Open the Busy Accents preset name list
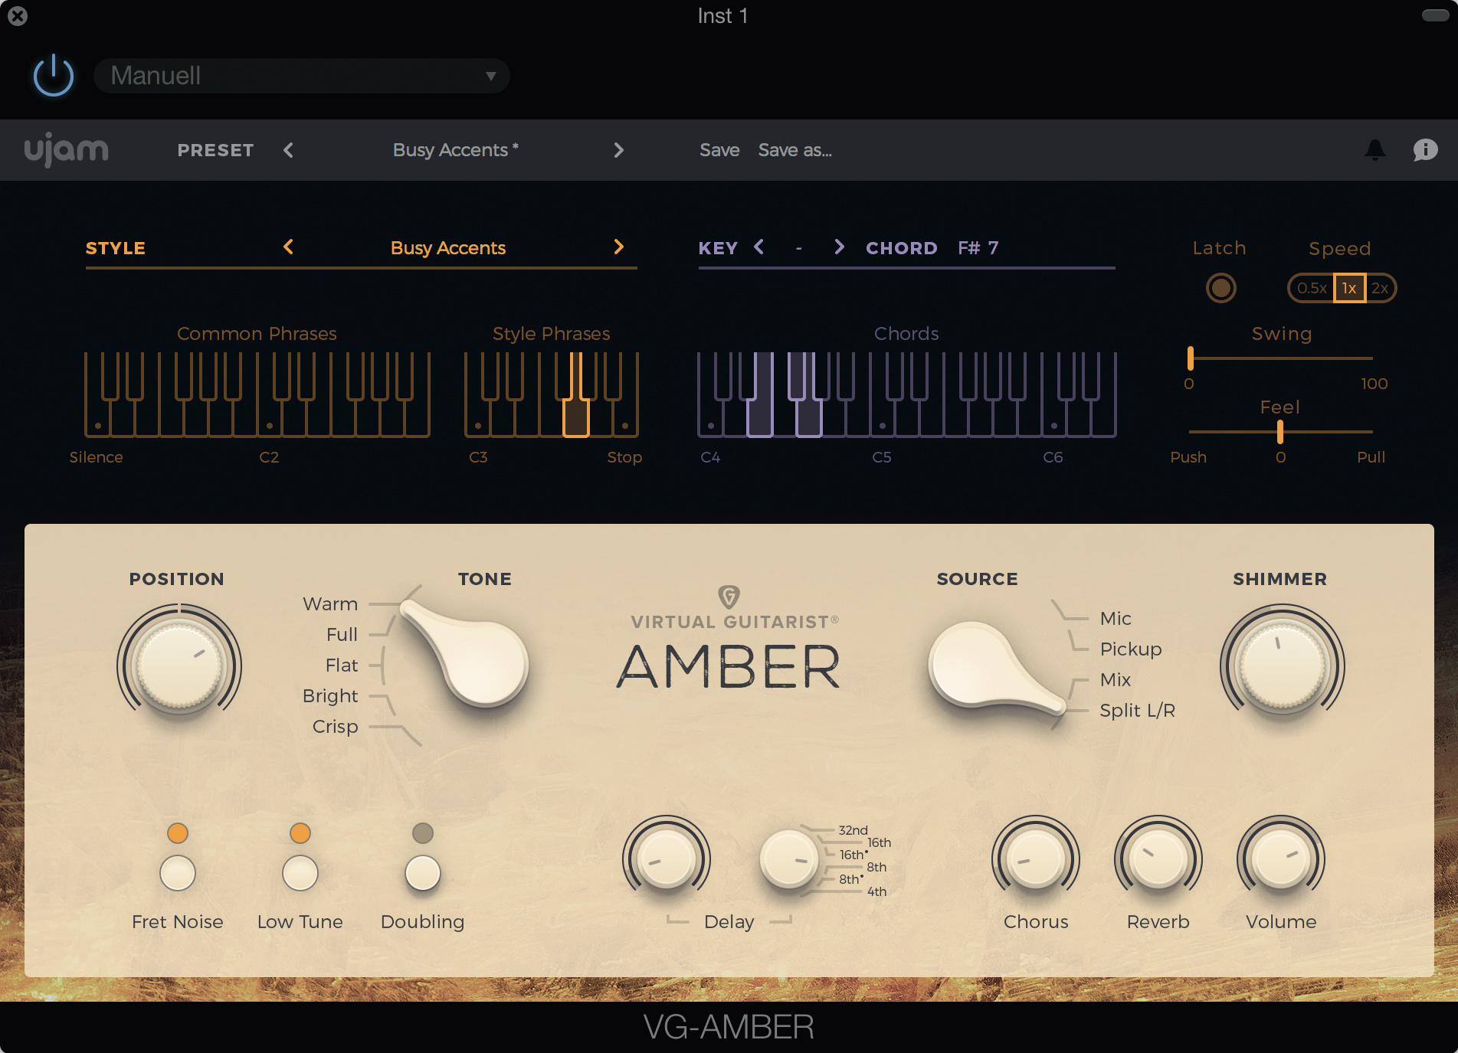Image resolution: width=1458 pixels, height=1053 pixels. click(455, 150)
